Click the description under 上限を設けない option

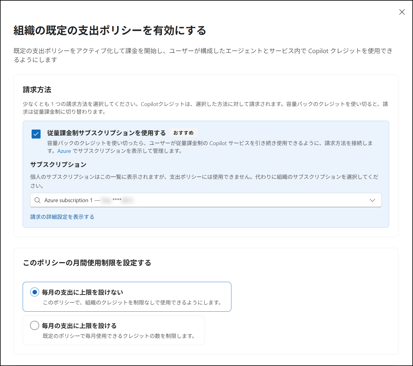point(132,303)
